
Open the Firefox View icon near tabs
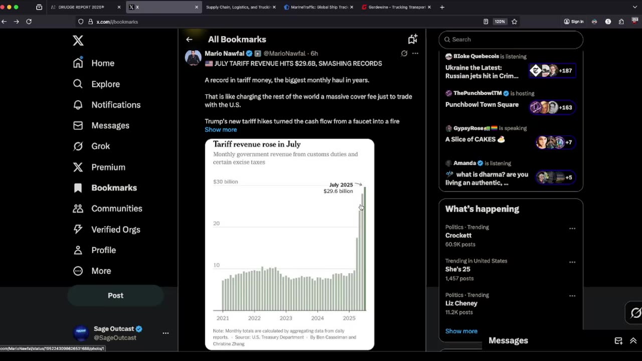tap(39, 7)
